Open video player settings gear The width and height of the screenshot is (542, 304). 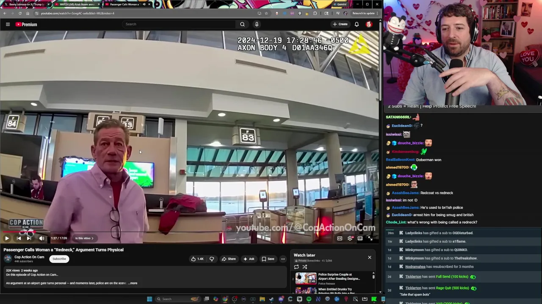(x=350, y=238)
